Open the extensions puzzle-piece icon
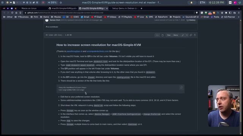This screenshot has width=243, height=136. (x=226, y=13)
